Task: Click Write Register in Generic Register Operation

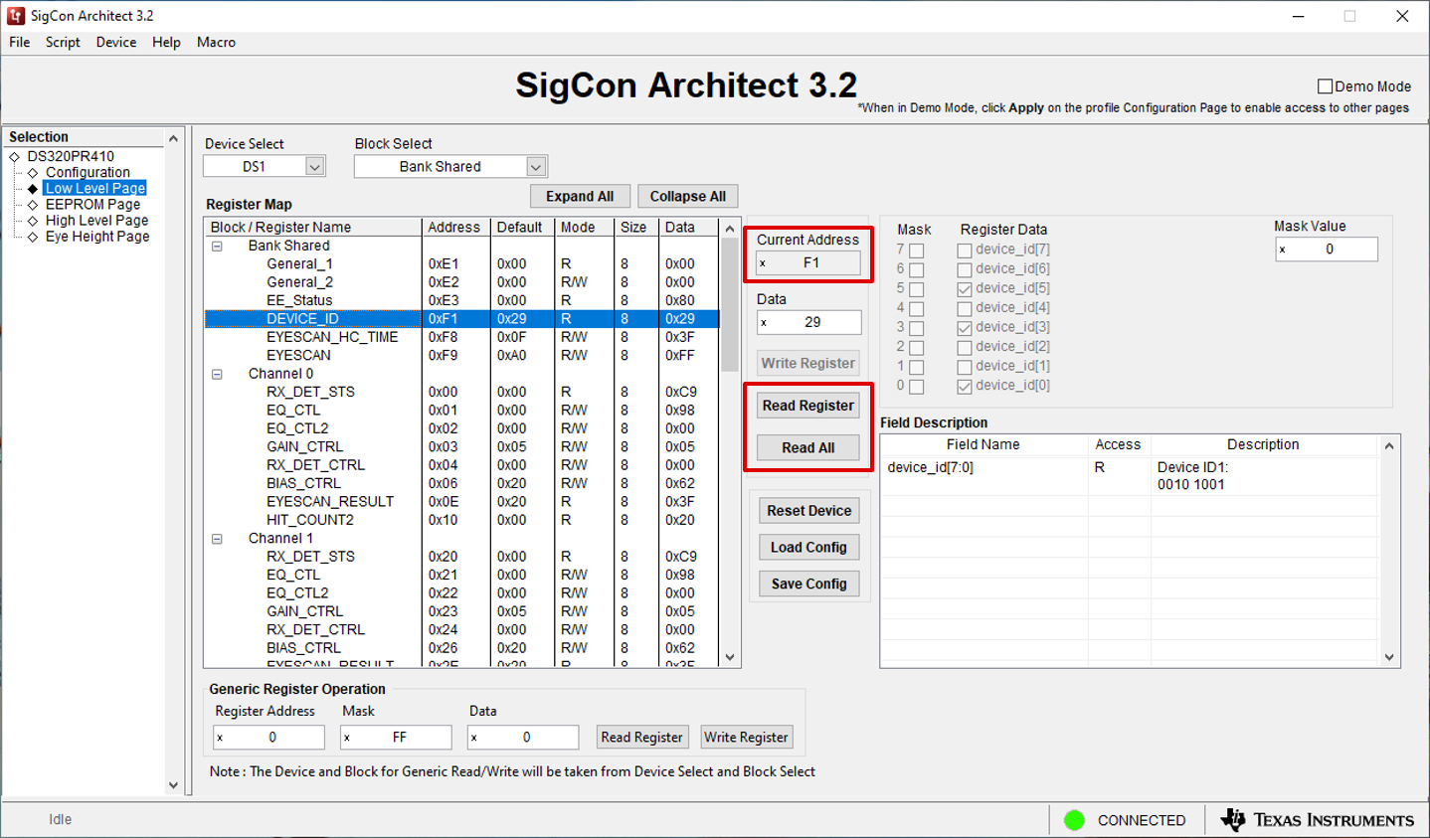Action: point(746,738)
